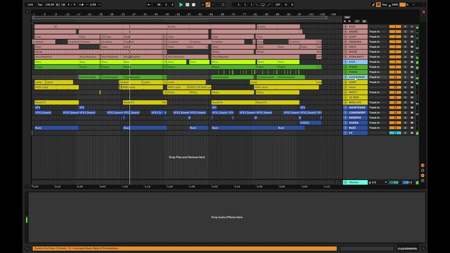Click the Tap tempo button

click(x=40, y=5)
